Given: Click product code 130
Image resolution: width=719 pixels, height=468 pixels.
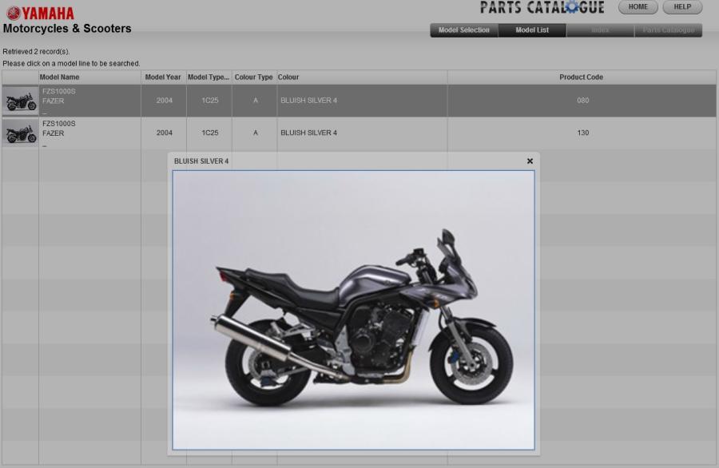Looking at the screenshot, I should tap(583, 133).
